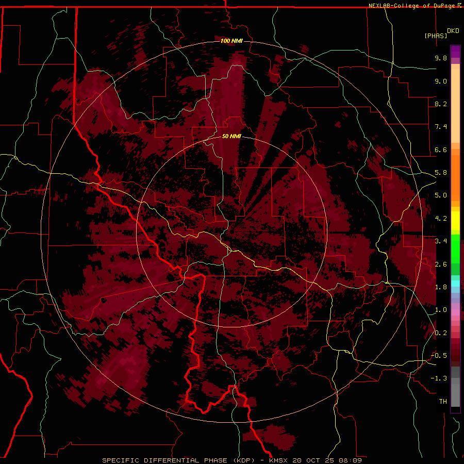Click the 2.6 value on the scale
464x464 pixels.
[441, 264]
